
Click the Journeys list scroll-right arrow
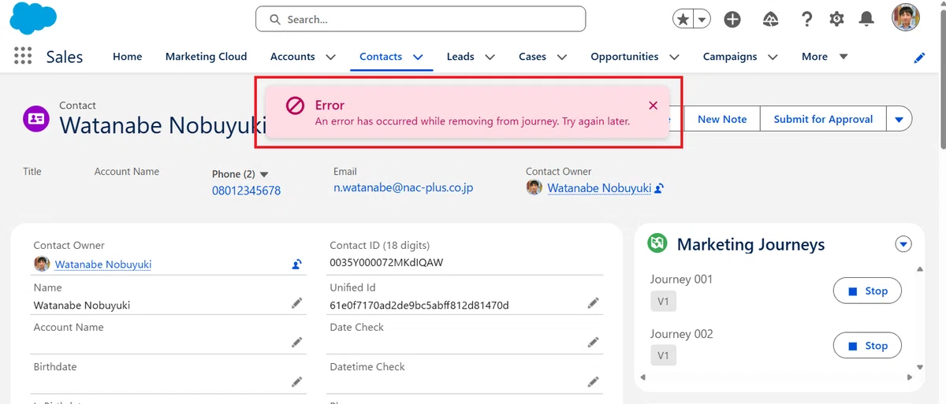[x=908, y=377]
